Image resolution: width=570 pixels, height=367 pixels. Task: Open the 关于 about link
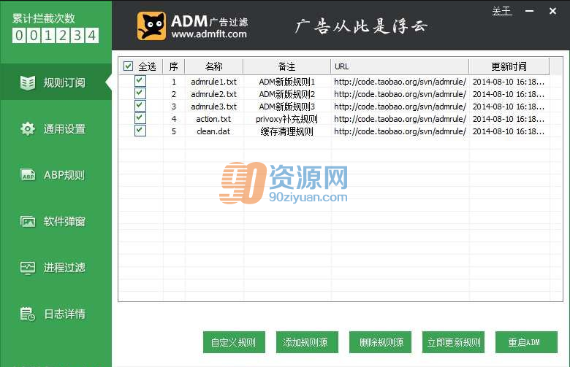pos(502,11)
